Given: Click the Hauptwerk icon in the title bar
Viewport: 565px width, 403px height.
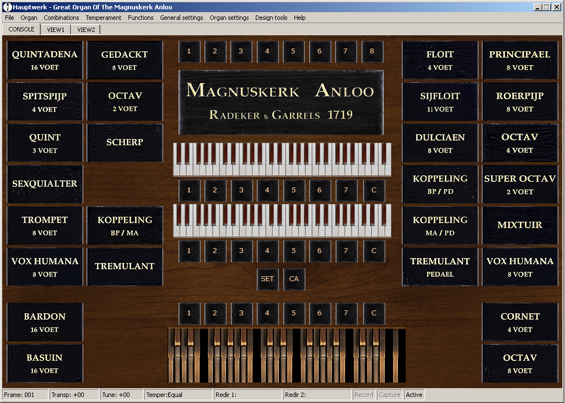Looking at the screenshot, I should pos(7,7).
